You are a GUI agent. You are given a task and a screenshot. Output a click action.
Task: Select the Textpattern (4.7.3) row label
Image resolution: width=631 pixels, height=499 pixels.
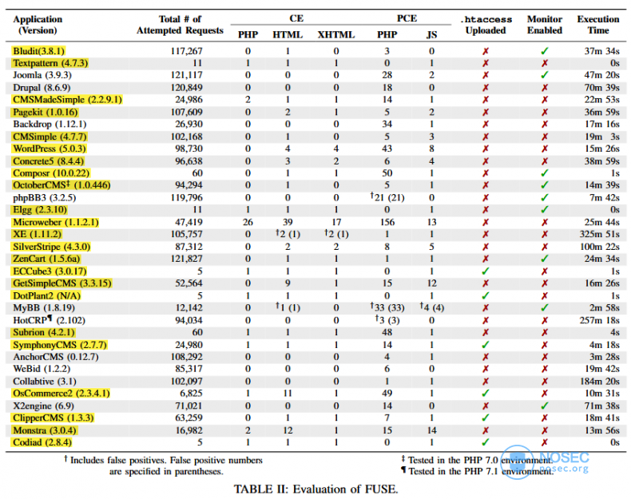pyautogui.click(x=50, y=63)
